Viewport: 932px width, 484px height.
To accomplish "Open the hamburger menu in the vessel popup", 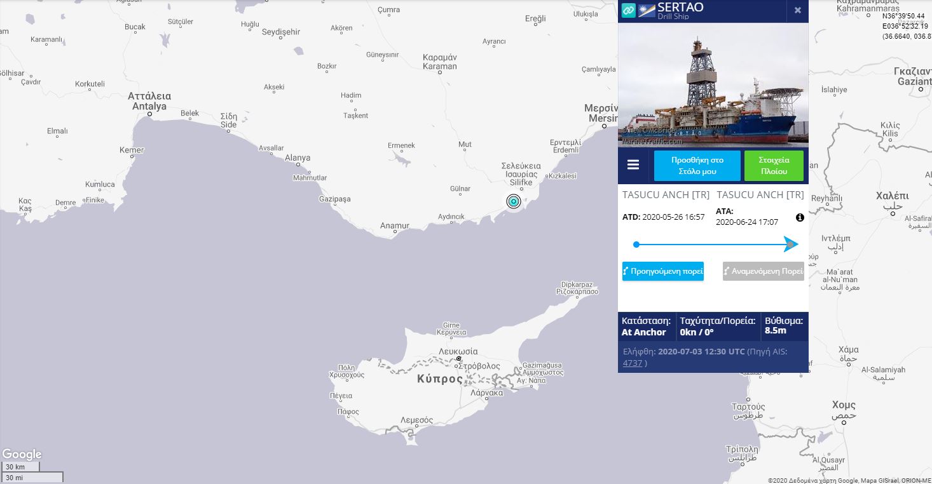I will click(x=633, y=165).
